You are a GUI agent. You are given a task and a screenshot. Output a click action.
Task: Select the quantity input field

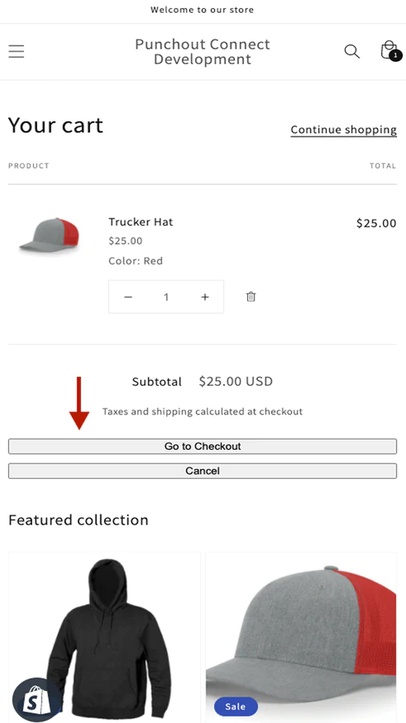click(166, 297)
